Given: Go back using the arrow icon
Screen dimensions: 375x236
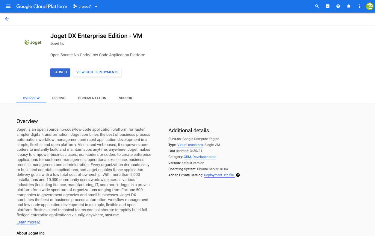Looking at the screenshot, I should coord(7,19).
